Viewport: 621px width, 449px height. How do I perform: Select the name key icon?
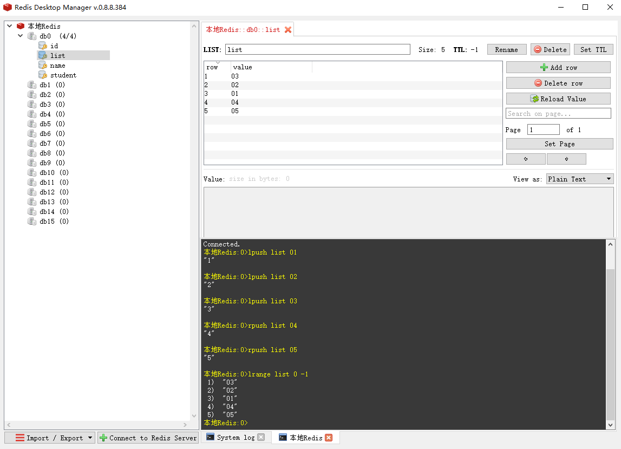click(x=43, y=66)
